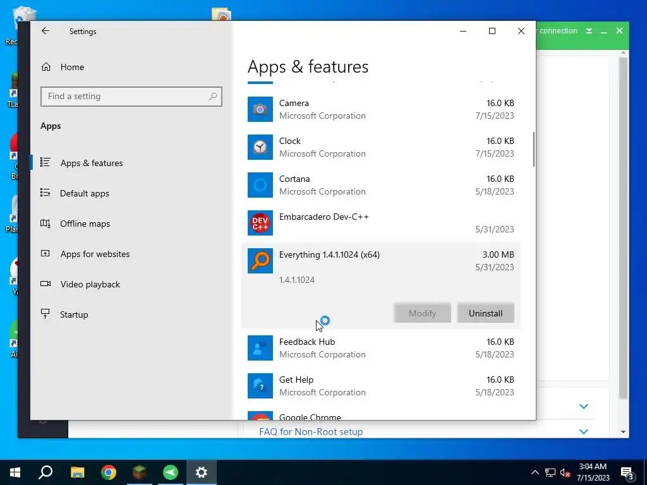Launch Google Chrome from the taskbar

click(x=109, y=472)
